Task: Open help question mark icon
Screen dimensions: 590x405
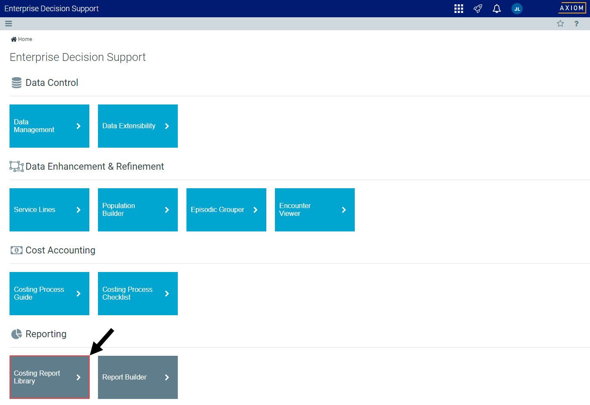Action: tap(576, 24)
